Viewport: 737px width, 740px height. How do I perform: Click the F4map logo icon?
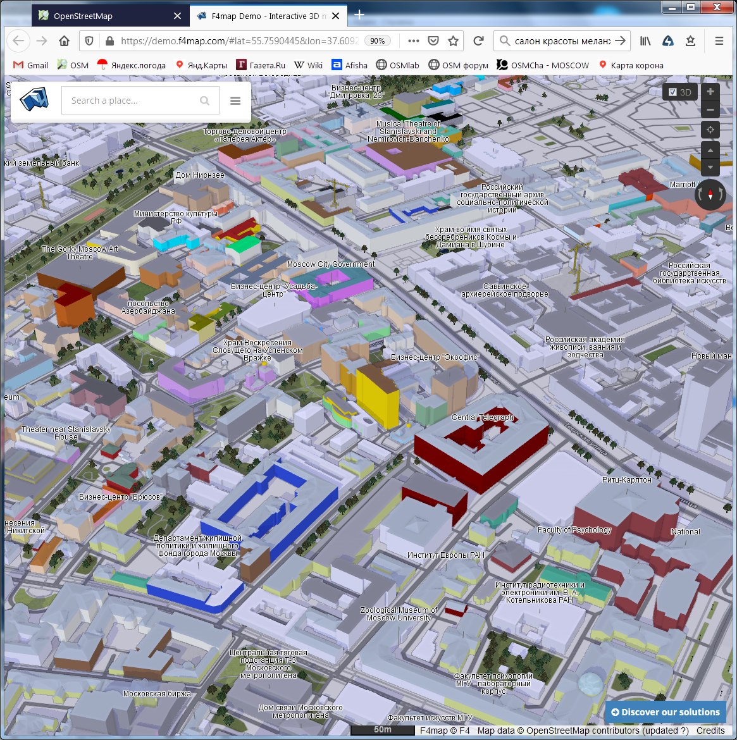click(x=34, y=99)
